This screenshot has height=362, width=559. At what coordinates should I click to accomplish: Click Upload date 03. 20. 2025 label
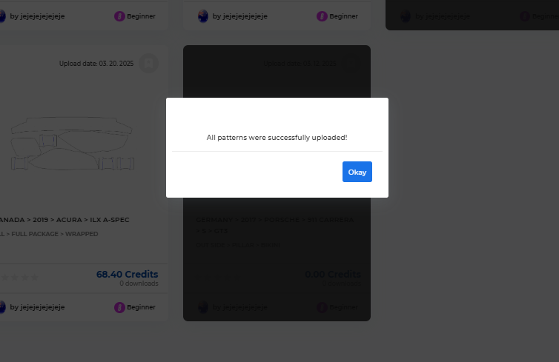coord(96,64)
